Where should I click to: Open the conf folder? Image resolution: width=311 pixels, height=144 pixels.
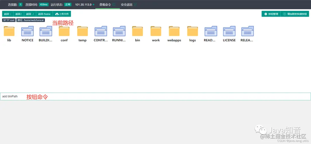[64, 31]
